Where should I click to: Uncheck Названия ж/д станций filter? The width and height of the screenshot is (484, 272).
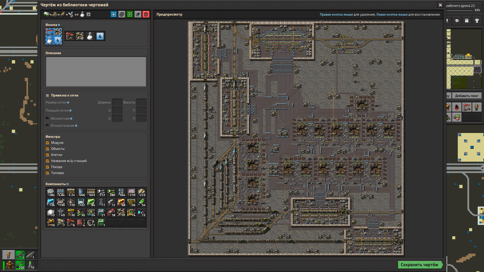coord(47,161)
